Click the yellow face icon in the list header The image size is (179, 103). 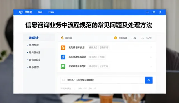[62, 38]
